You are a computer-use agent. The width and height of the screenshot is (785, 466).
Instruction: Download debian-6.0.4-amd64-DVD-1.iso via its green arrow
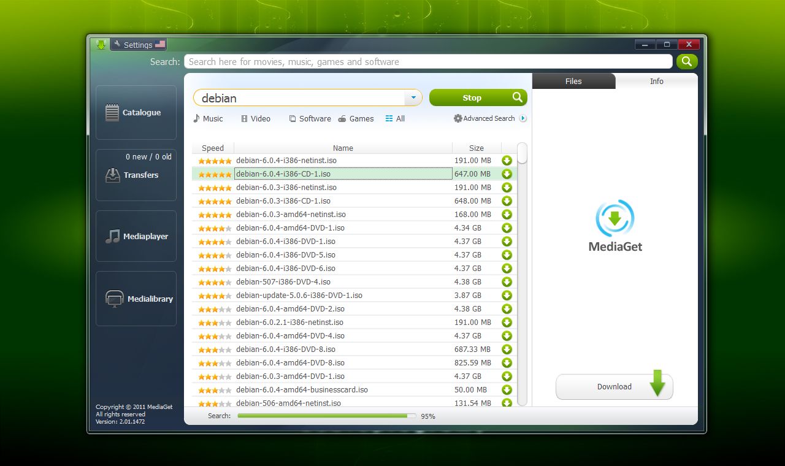(507, 228)
